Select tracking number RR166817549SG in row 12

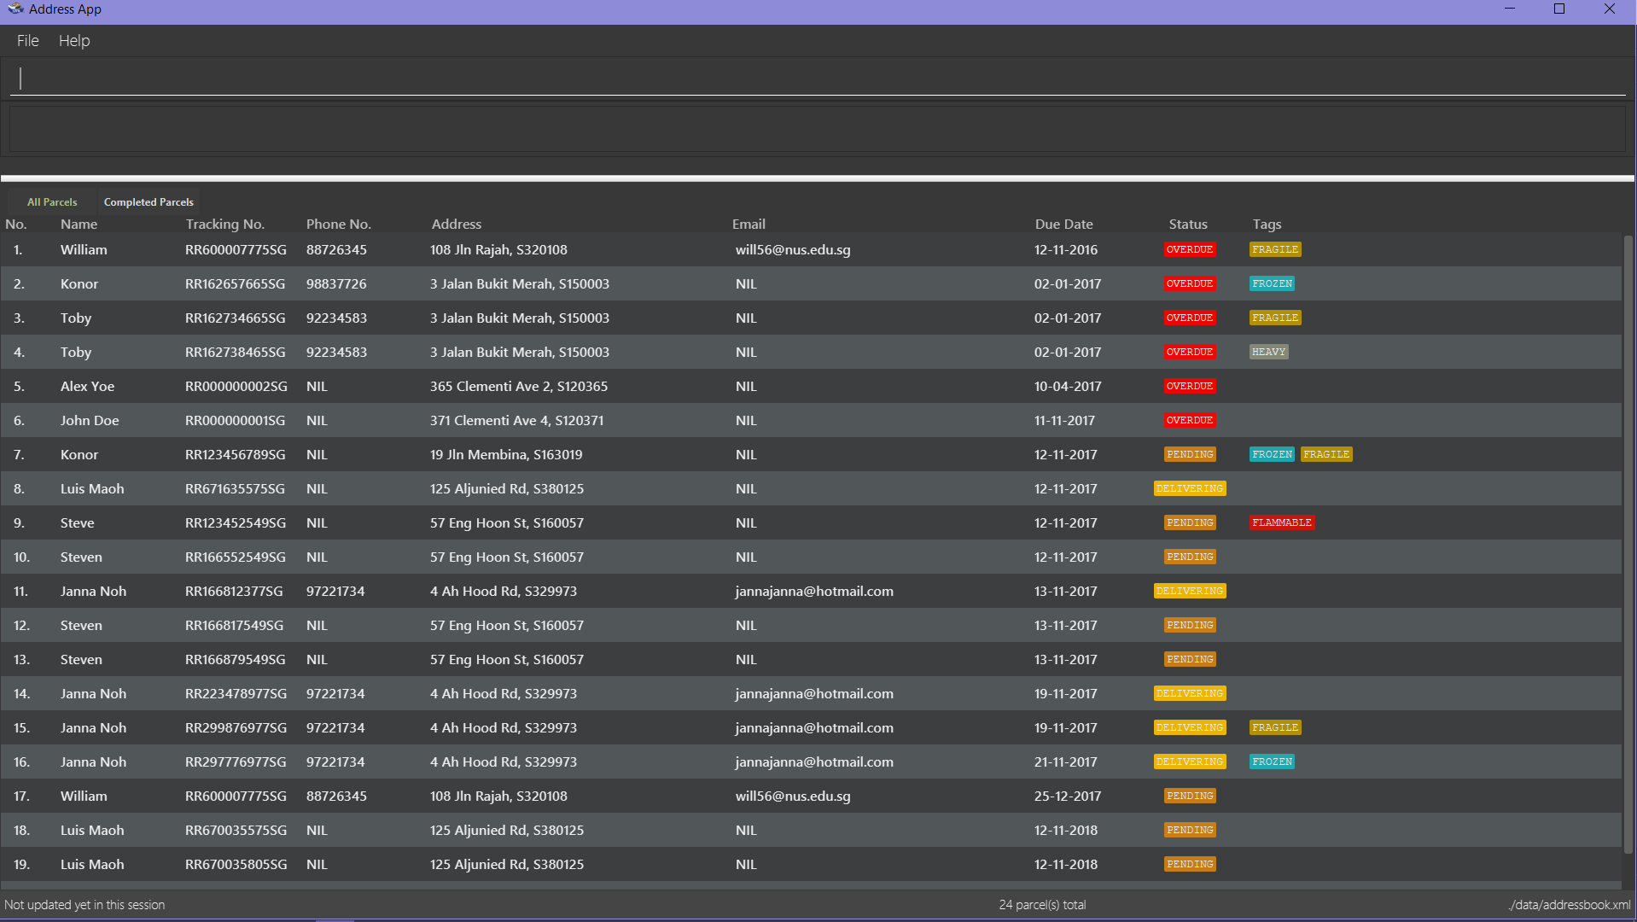point(234,626)
